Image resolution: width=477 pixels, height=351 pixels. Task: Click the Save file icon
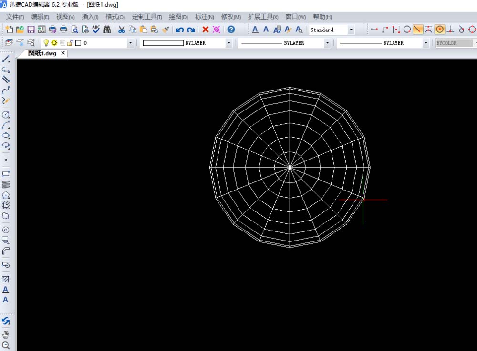pos(31,30)
